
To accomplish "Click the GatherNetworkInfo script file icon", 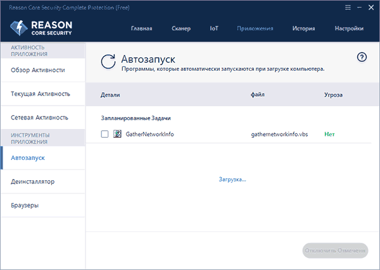I will click(117, 134).
